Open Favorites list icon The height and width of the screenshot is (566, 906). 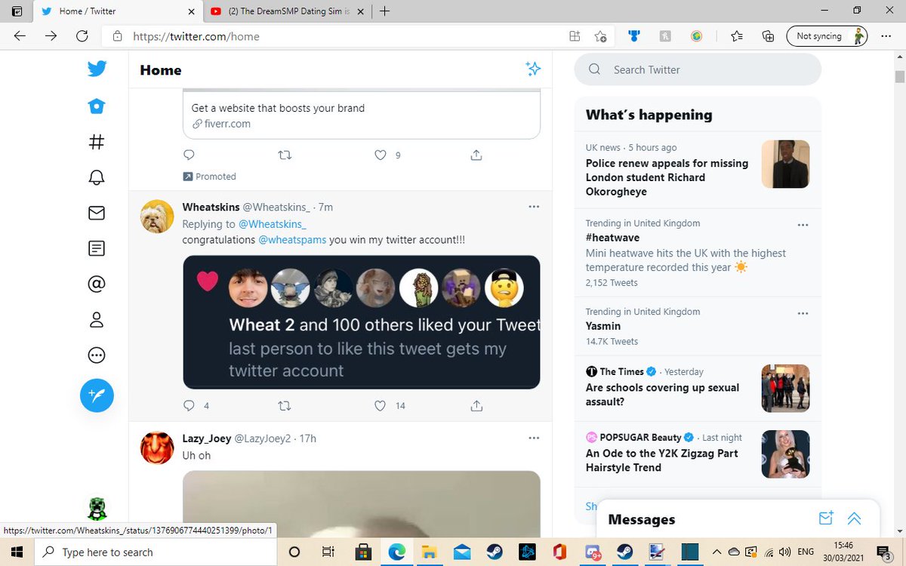pos(738,35)
